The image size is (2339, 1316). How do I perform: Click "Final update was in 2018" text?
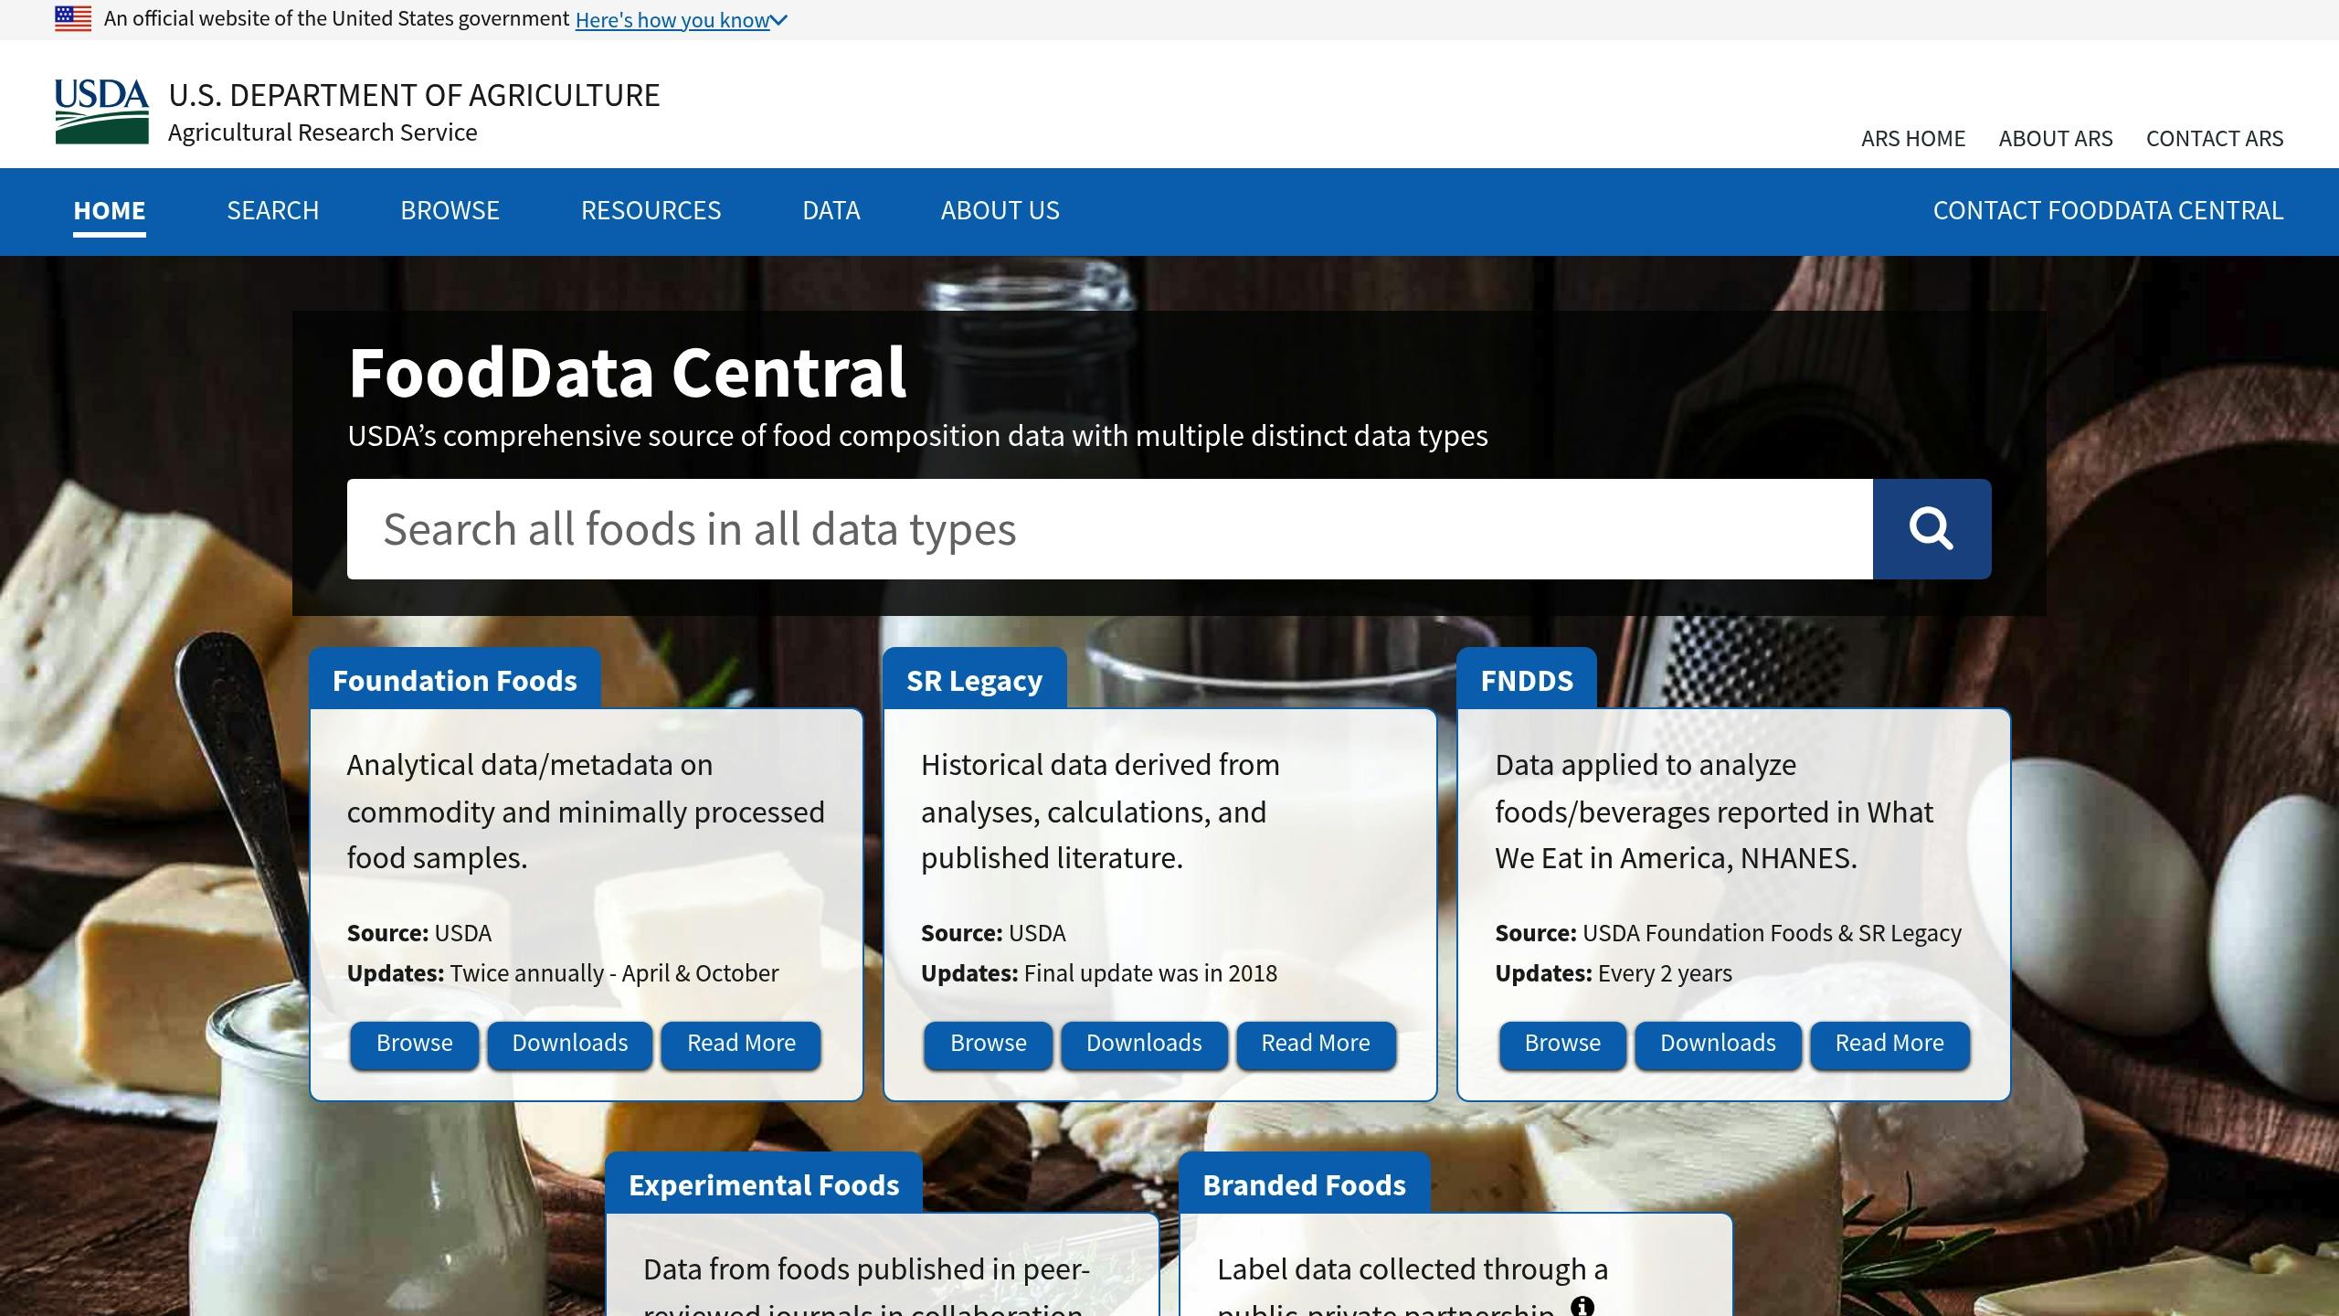pyautogui.click(x=1150, y=973)
